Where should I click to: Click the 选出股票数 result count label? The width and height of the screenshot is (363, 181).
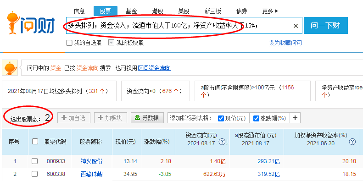click(30, 118)
